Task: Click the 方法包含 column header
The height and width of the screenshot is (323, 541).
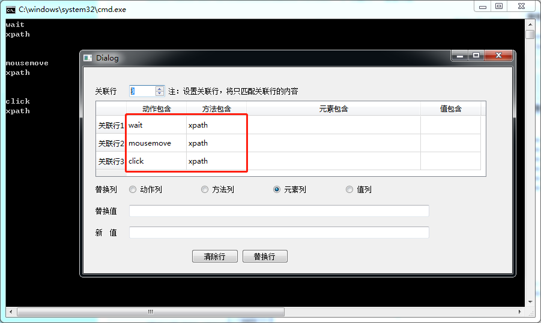Action: (x=217, y=109)
